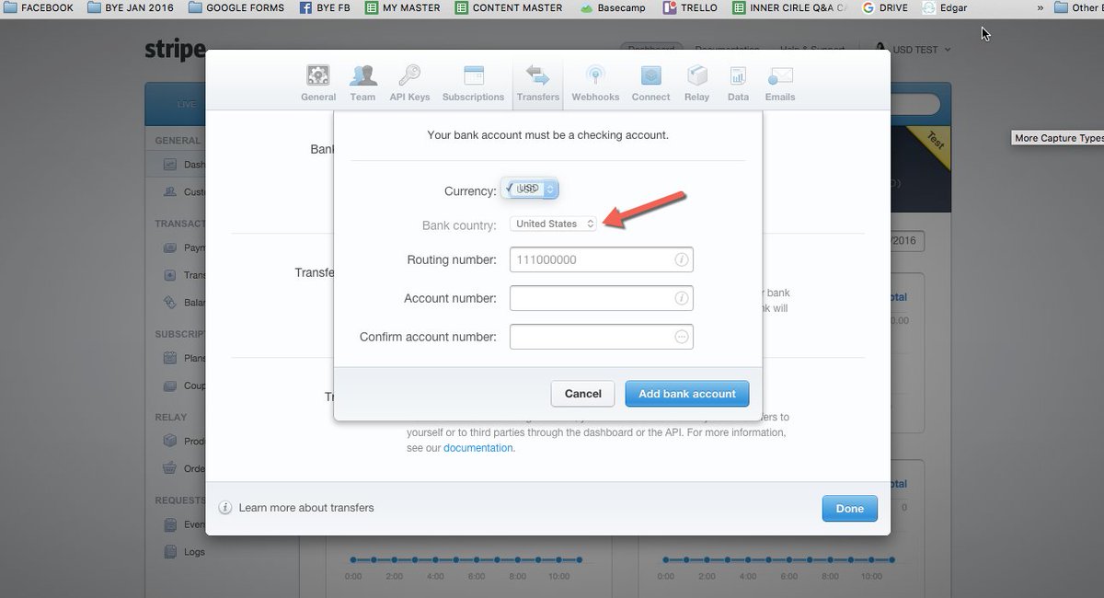Screen dimensions: 1104x598
Task: Open the INNER CIRLE Q&A bookmark
Action: click(790, 7)
